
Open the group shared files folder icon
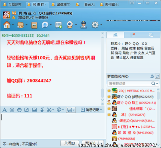click(20, 25)
